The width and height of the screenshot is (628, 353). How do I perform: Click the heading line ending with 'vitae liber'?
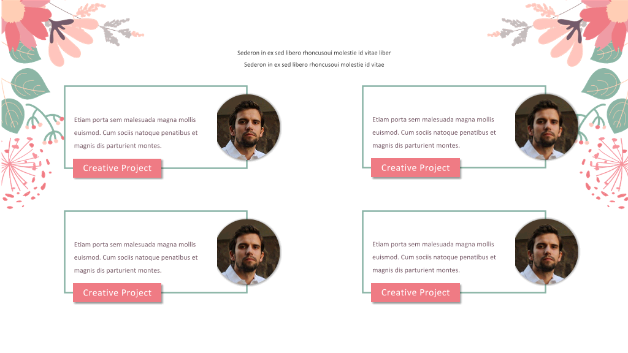point(314,53)
